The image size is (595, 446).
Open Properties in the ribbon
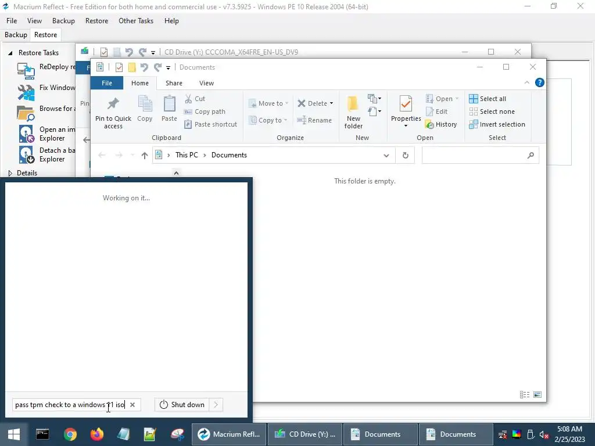click(406, 111)
